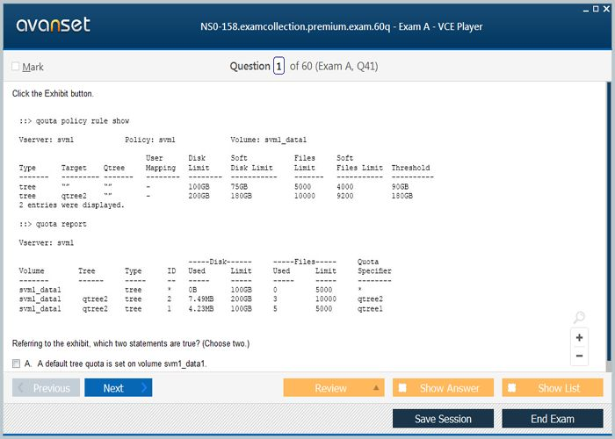The image size is (615, 439).
Task: Click the 'Threshold' column header
Action: tap(410, 168)
